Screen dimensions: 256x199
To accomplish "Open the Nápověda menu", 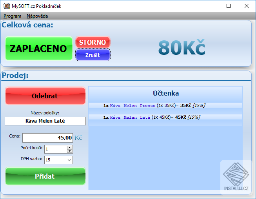I will point(37,16).
